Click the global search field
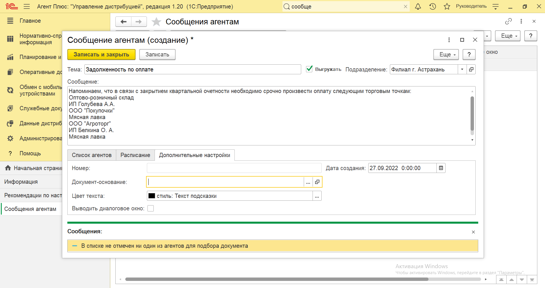The image size is (545, 288). click(346, 7)
